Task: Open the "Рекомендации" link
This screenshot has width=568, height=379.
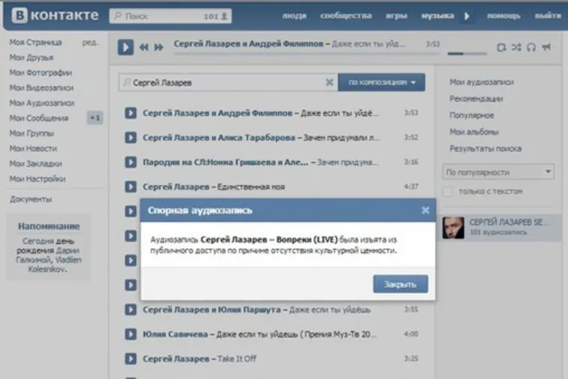Action: (476, 98)
